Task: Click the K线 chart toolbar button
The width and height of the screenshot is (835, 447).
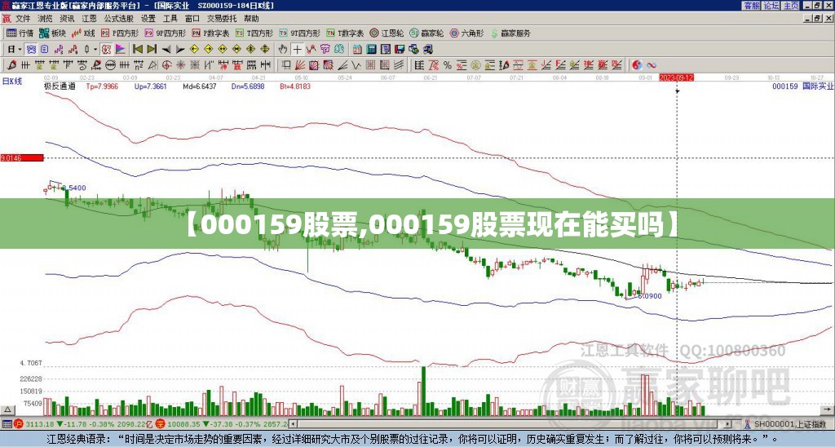Action: tap(83, 33)
